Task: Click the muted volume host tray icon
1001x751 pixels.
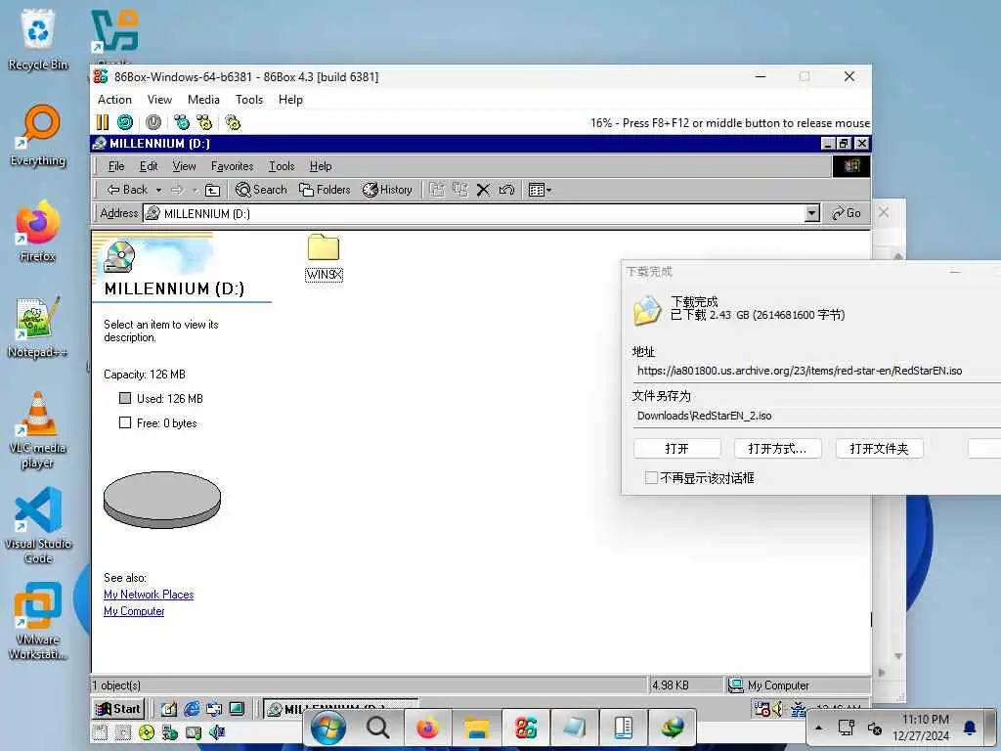Action: tap(875, 728)
